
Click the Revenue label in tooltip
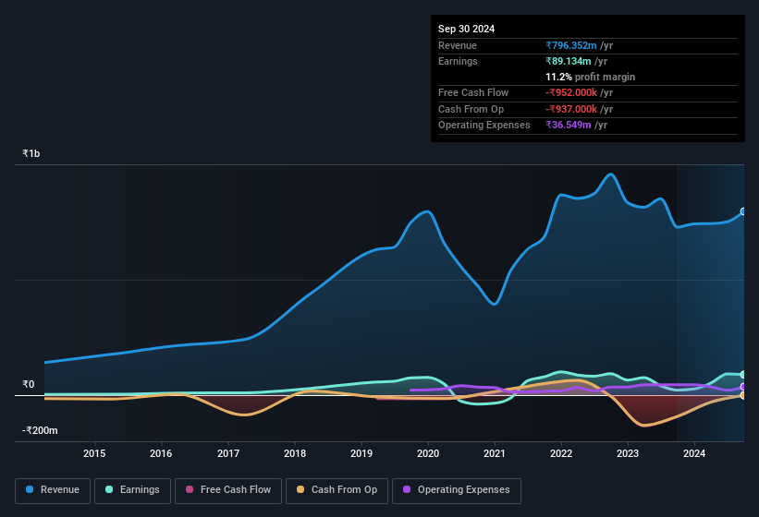pyautogui.click(x=458, y=45)
